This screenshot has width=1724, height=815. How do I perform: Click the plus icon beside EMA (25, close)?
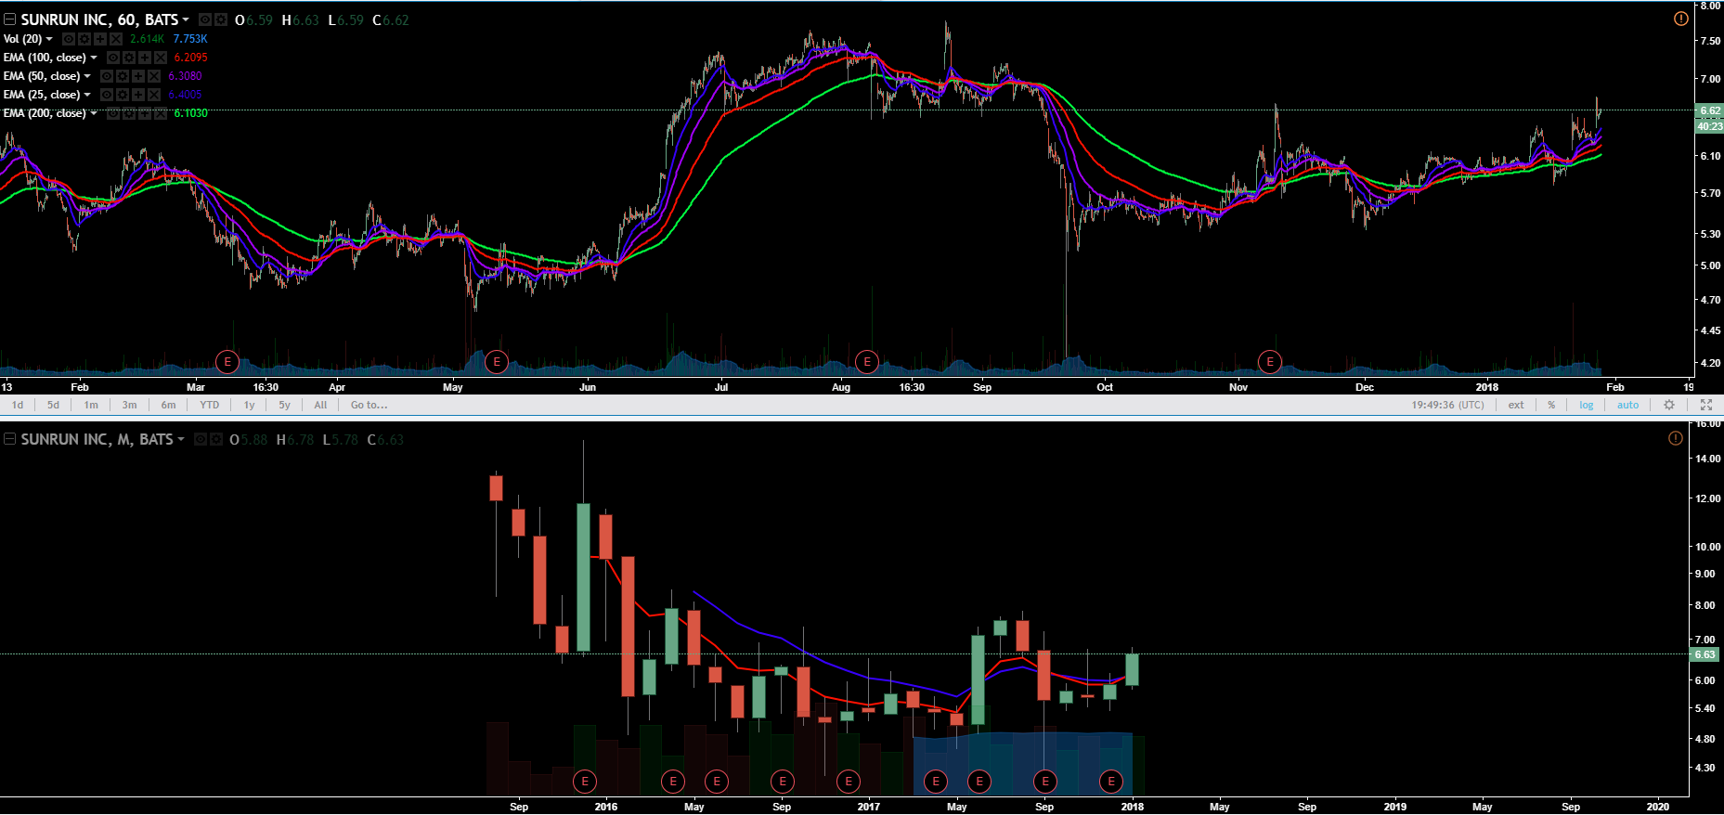tap(138, 95)
